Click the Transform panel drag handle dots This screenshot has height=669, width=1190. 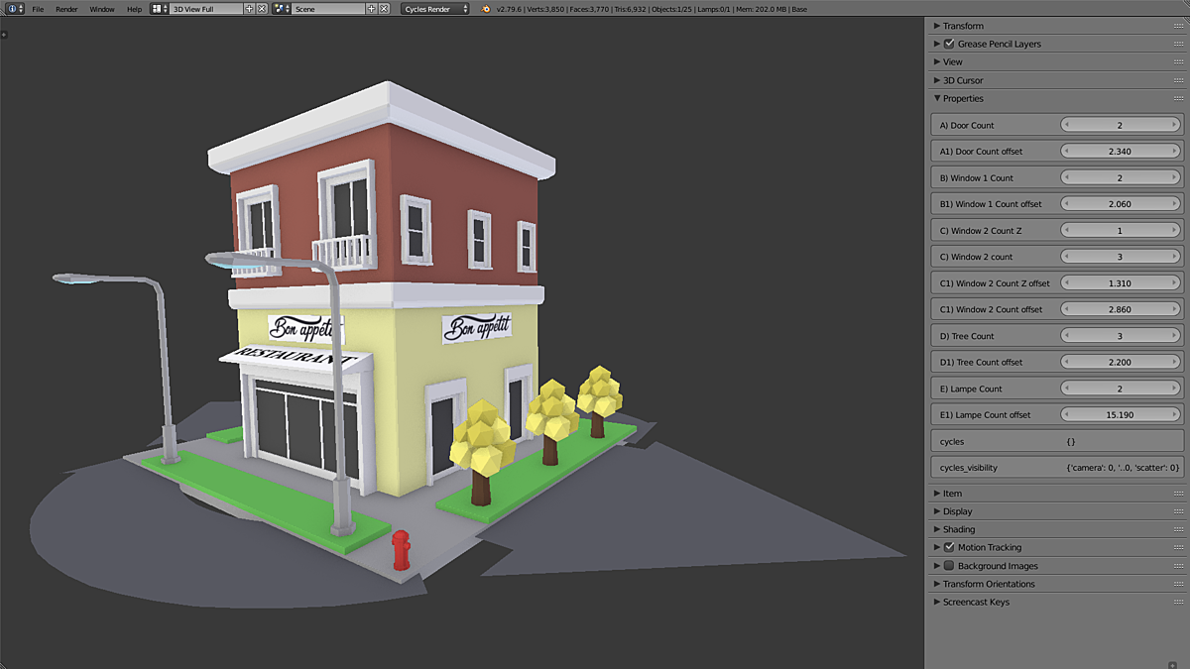pyautogui.click(x=1179, y=25)
